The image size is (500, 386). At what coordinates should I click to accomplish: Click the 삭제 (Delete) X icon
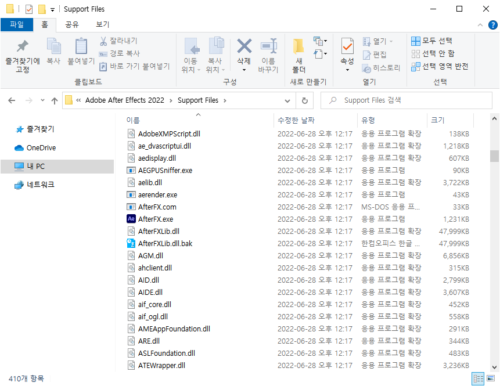click(x=244, y=46)
